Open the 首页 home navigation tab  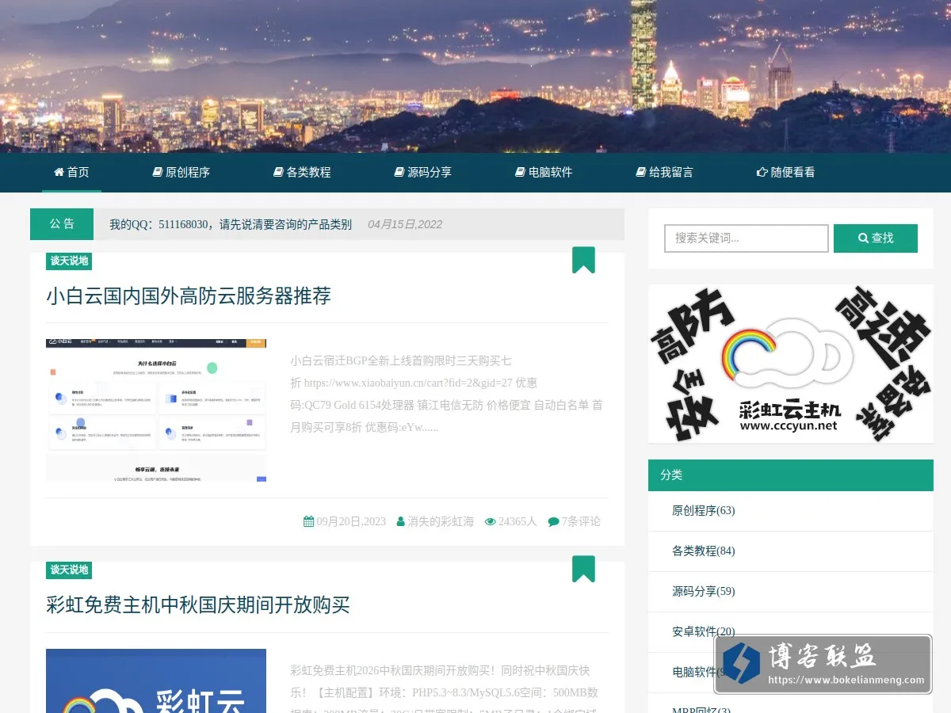point(71,172)
